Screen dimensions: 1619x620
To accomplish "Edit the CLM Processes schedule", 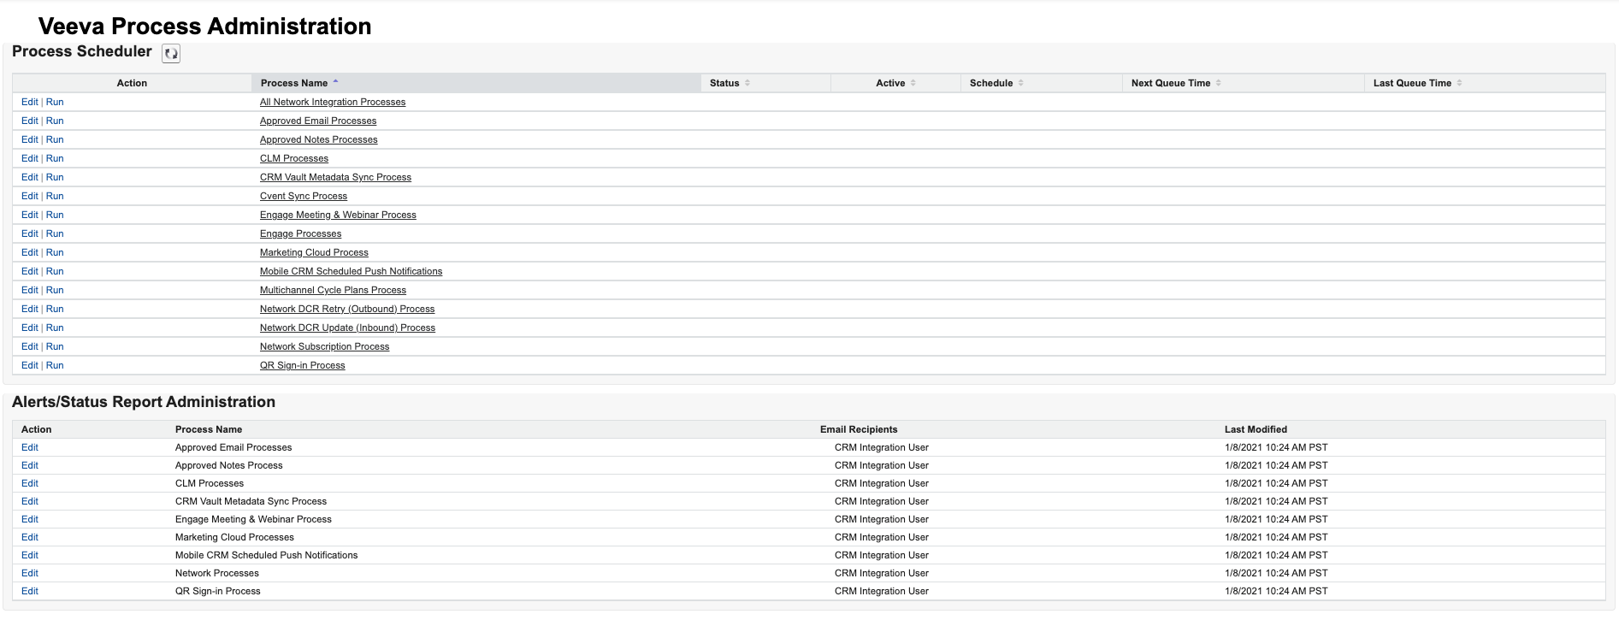I will [29, 158].
